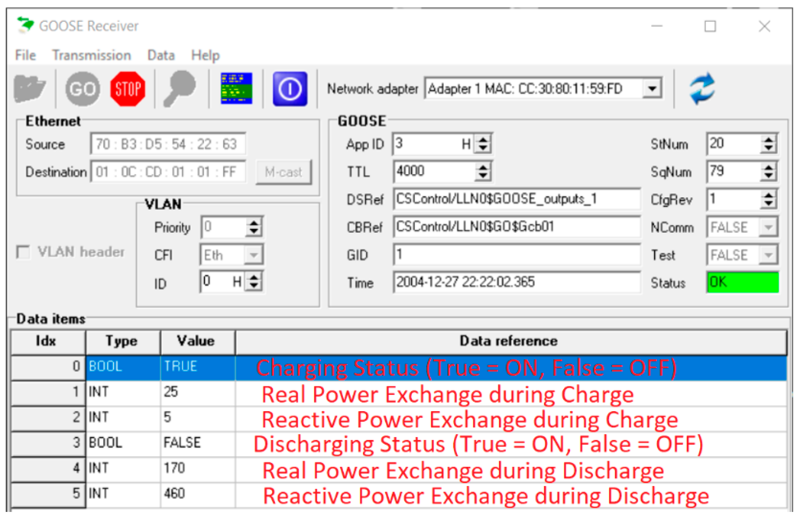Click the StNum field showing 20
Viewport: 802px width, 520px height.
coord(733,144)
